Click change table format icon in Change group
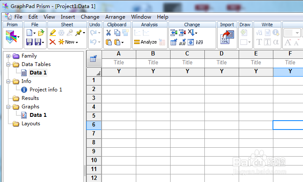Viewport: 303px width, 182px height. (x=174, y=42)
